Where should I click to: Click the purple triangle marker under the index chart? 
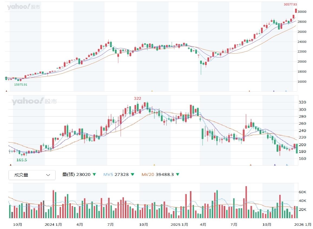pos(274,92)
